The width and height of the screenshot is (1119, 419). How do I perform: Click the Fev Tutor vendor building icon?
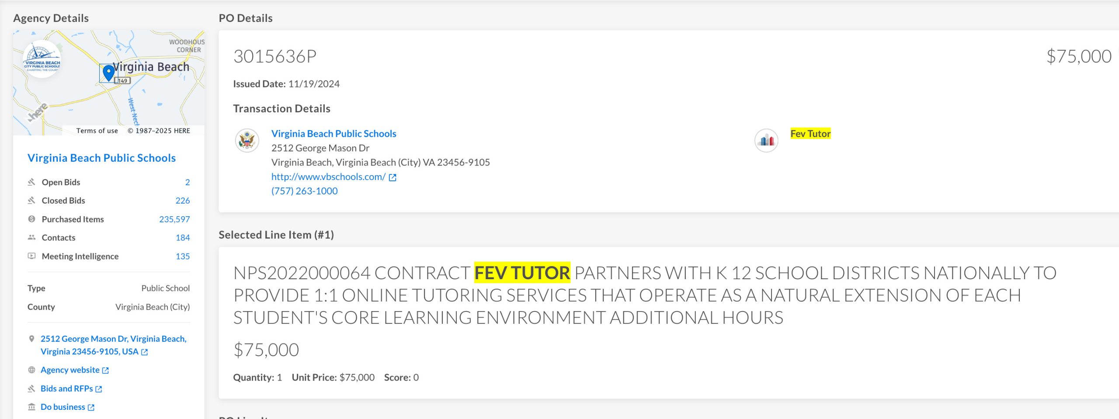tap(766, 141)
